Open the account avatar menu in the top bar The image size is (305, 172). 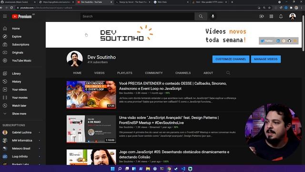tap(292, 16)
